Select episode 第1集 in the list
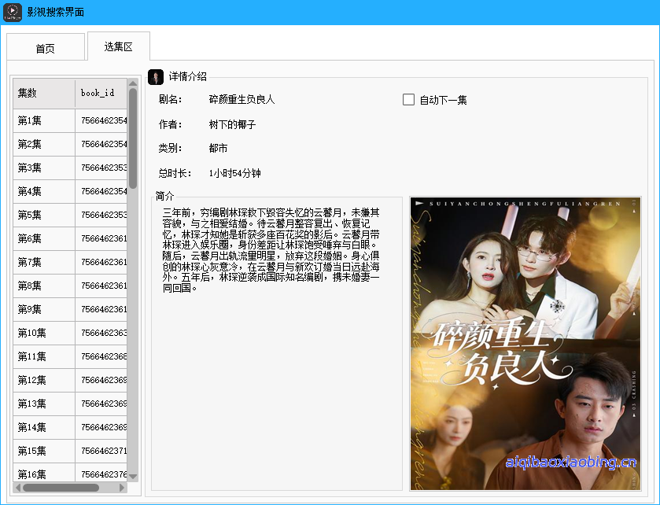The image size is (660, 505). point(43,120)
